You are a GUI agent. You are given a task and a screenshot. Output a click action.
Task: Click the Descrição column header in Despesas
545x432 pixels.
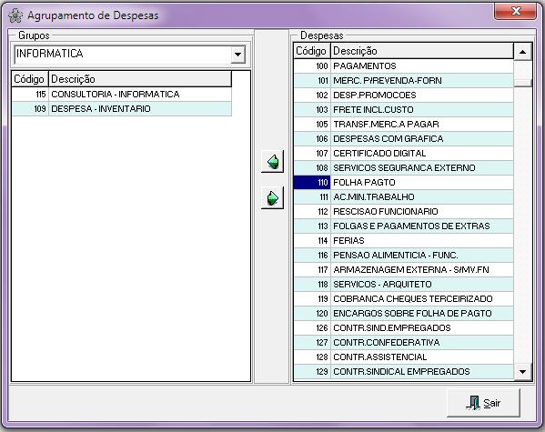tap(422, 51)
